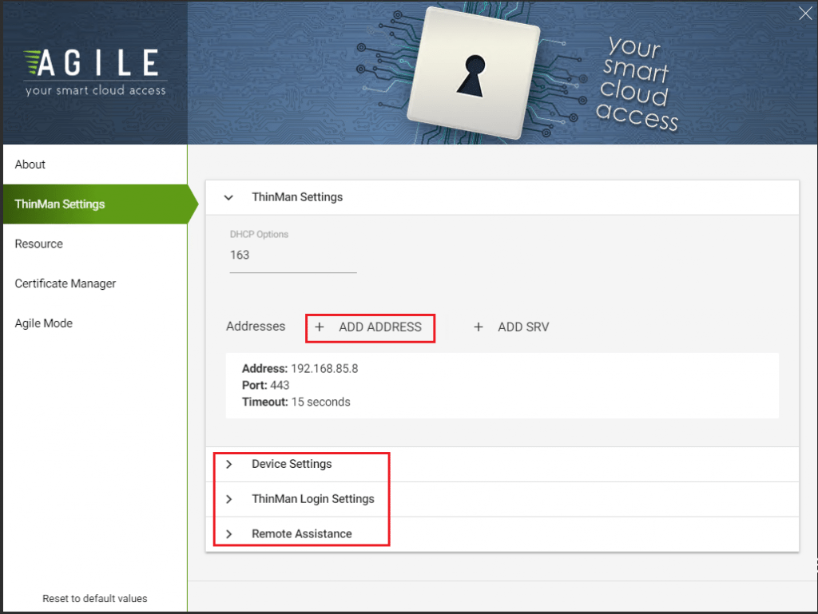This screenshot has height=614, width=818.
Task: Click the DHCP Options label
Action: coord(259,235)
